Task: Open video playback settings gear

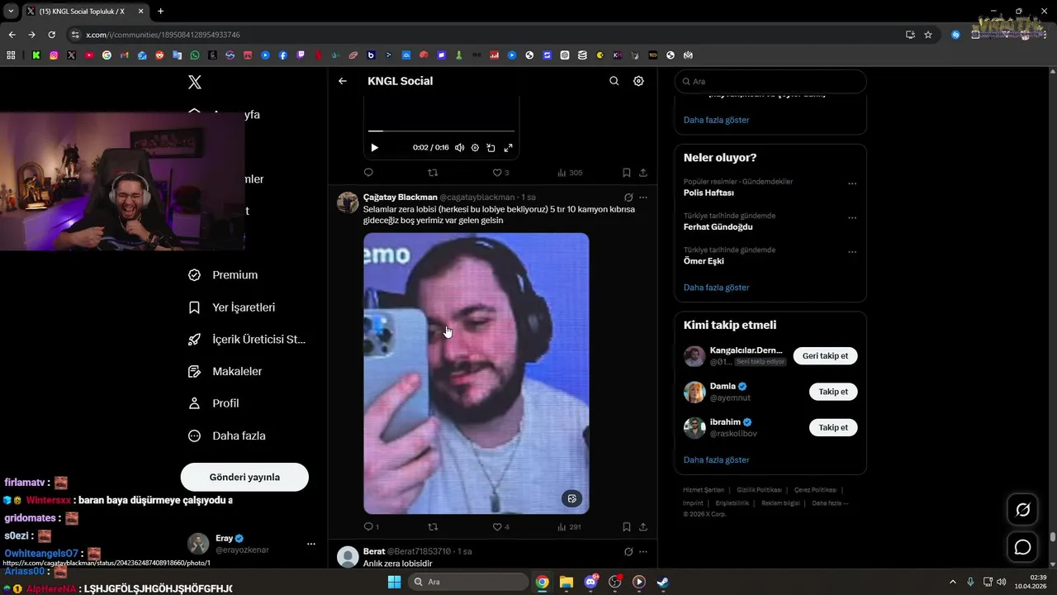Action: click(x=475, y=148)
